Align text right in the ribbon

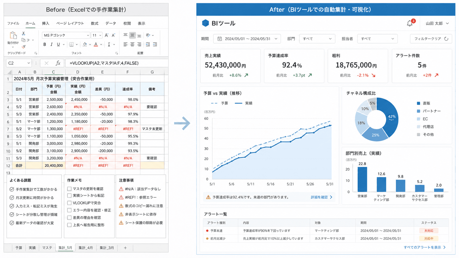139,44
